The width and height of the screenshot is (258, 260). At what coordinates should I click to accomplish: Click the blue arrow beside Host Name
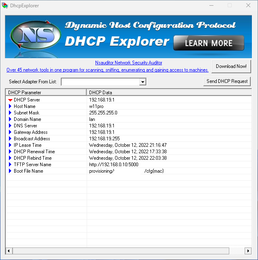click(x=10, y=106)
